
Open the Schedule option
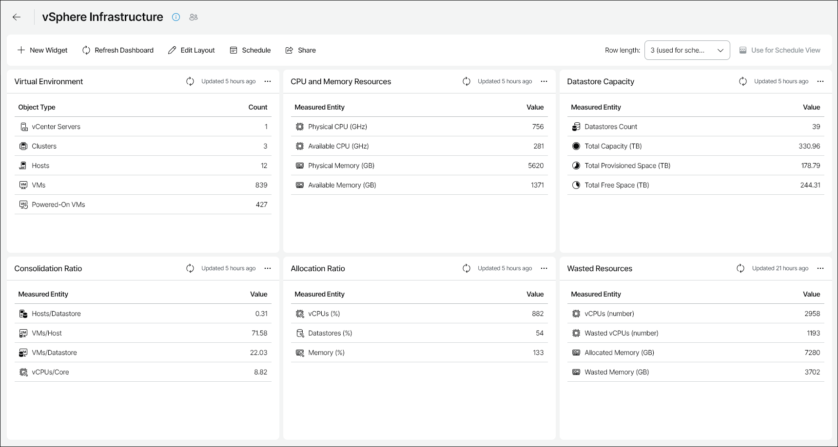[x=250, y=50]
